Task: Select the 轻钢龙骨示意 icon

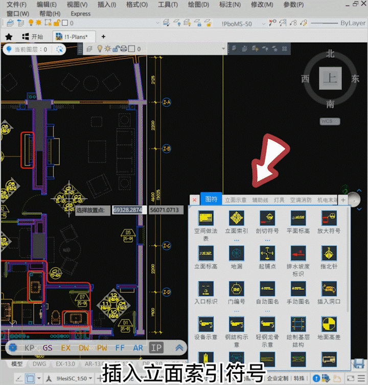Action: (267, 324)
